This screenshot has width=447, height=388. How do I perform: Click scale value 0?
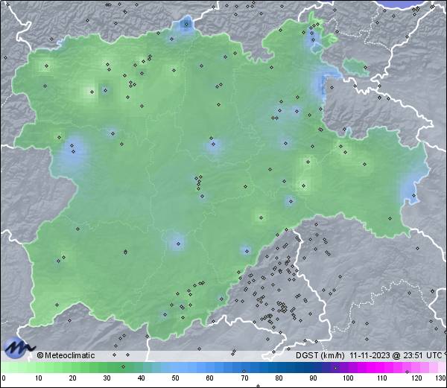point(4,378)
